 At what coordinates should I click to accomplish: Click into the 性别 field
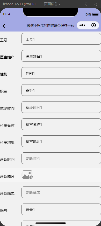[61, 73]
